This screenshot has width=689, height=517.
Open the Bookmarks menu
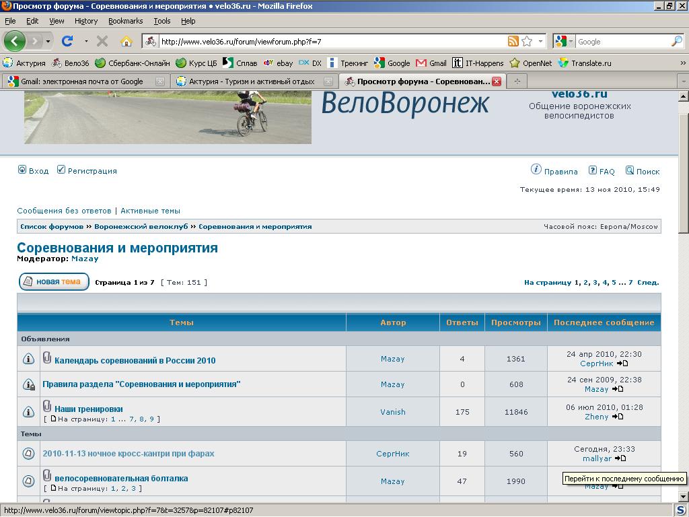125,21
